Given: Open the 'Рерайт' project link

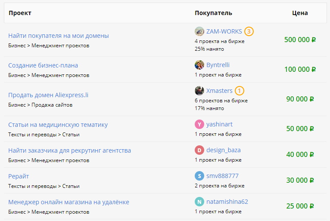Looking at the screenshot, I should pos(19,176).
